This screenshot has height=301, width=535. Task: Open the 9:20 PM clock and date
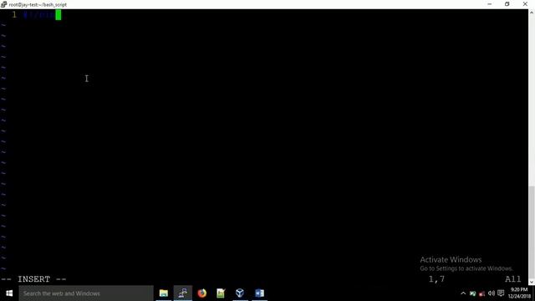coord(519,293)
